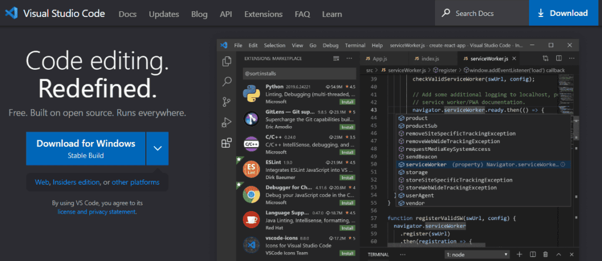This screenshot has height=261, width=602.
Task: Click the Language Support Java icon
Action: (252, 219)
